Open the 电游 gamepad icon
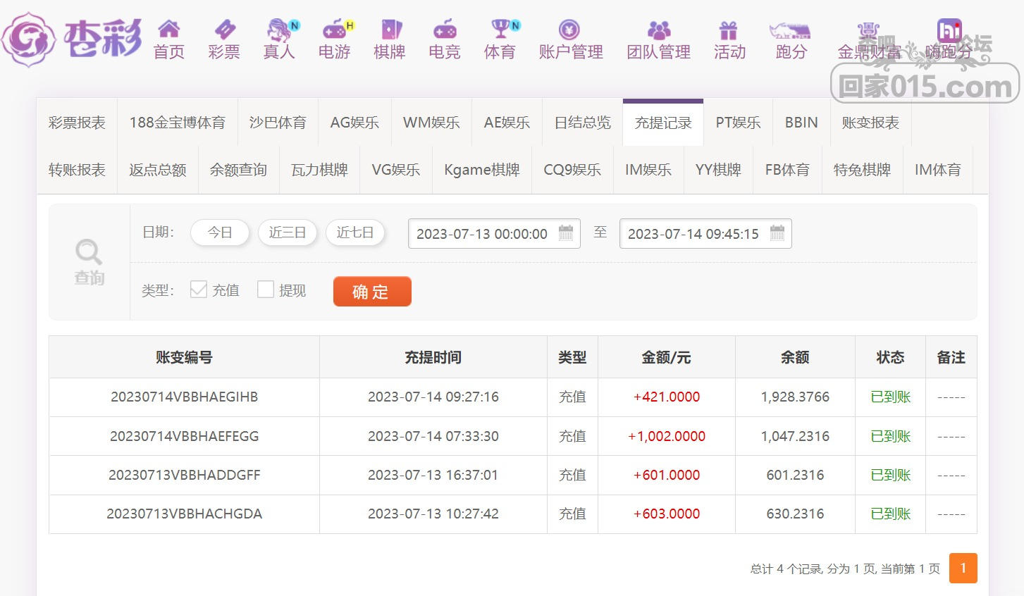 (334, 30)
